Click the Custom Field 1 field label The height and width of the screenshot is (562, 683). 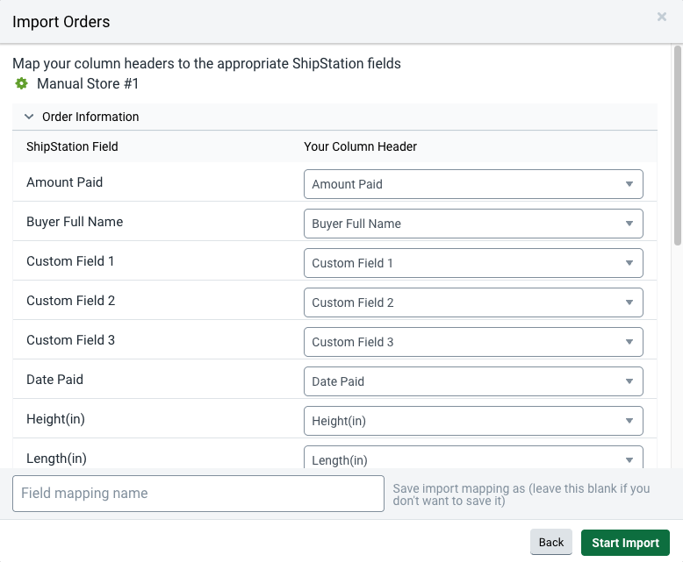click(x=70, y=261)
